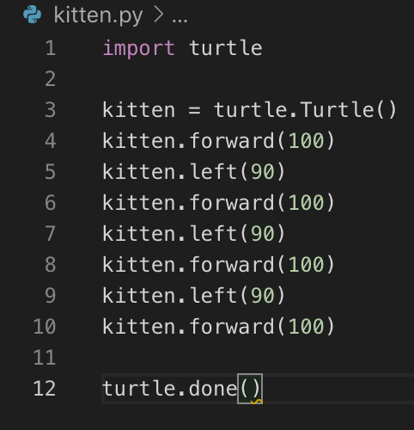Click the number 100 on line 4
This screenshot has width=414, height=430.
307,141
